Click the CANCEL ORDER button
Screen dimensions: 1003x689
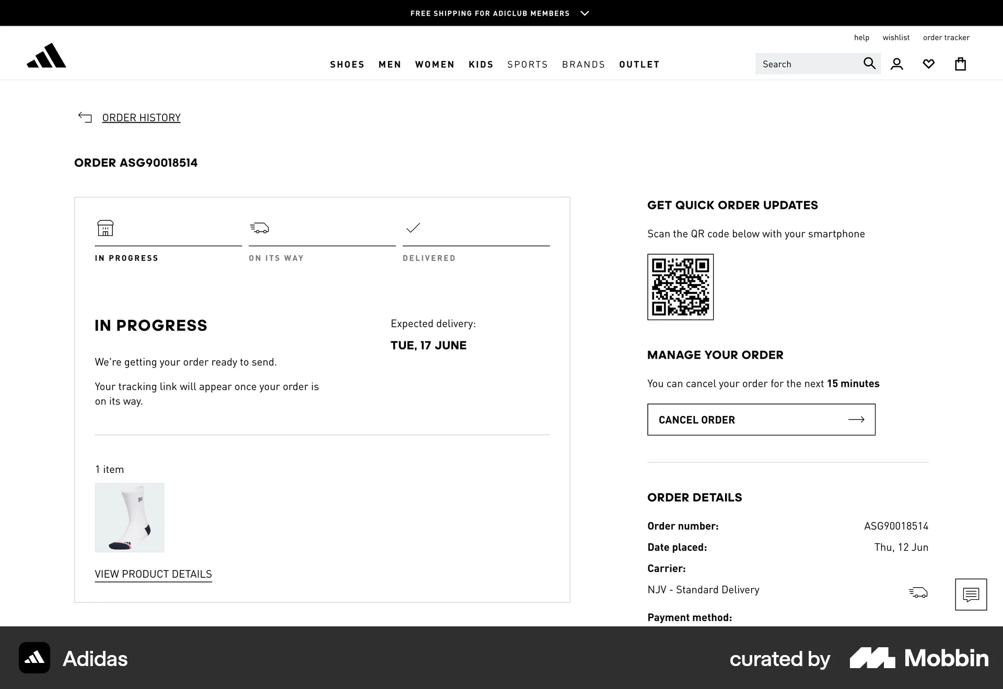(761, 419)
